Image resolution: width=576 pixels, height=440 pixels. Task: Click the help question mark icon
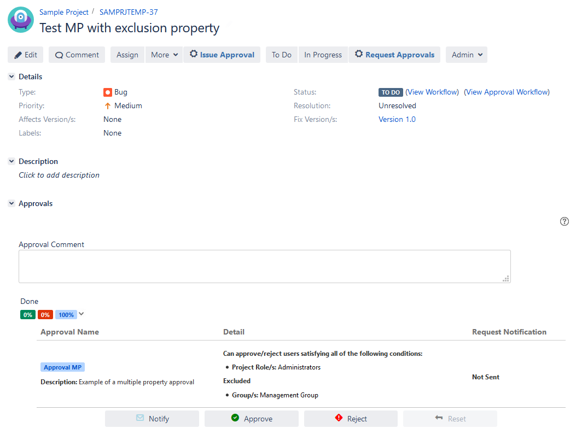(565, 221)
